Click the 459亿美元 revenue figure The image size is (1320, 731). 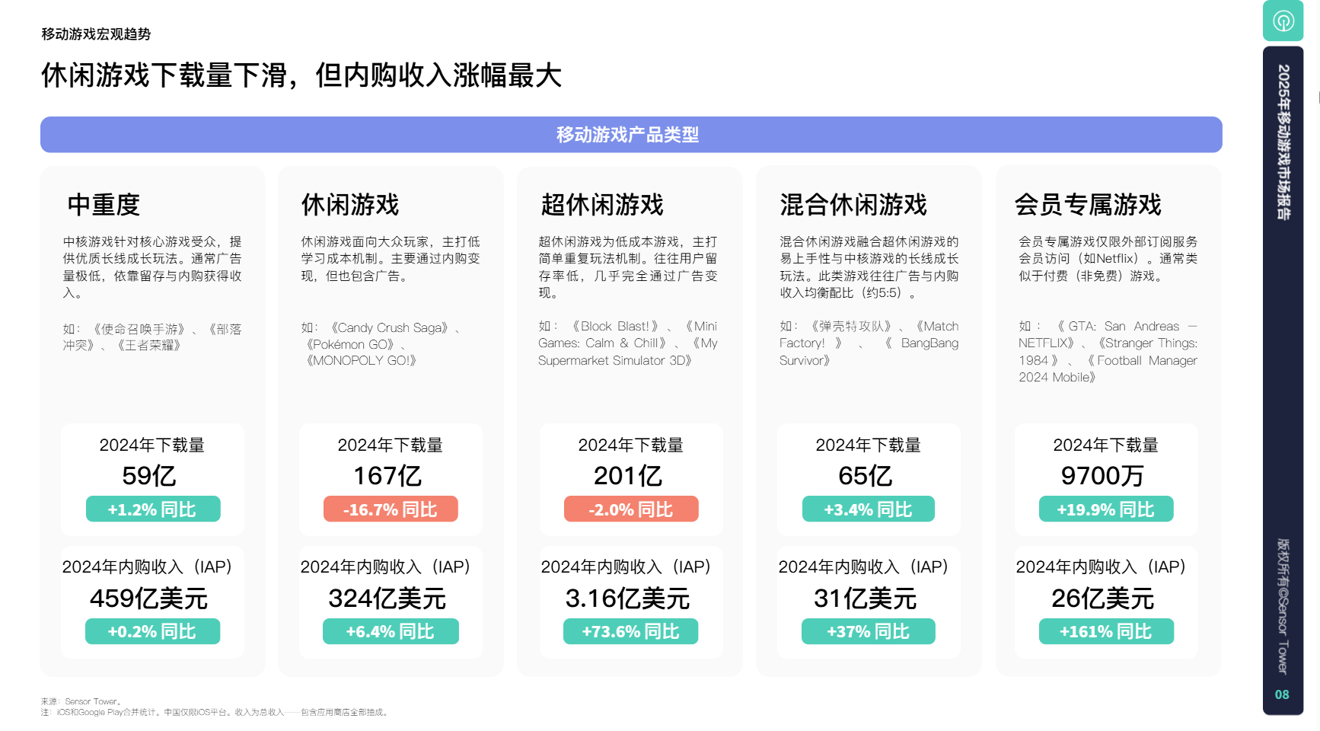click(x=149, y=599)
